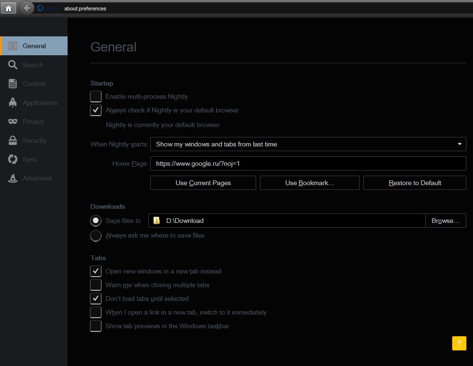Enable Show tab previews in Windows taskbar
The height and width of the screenshot is (366, 473).
pos(95,326)
